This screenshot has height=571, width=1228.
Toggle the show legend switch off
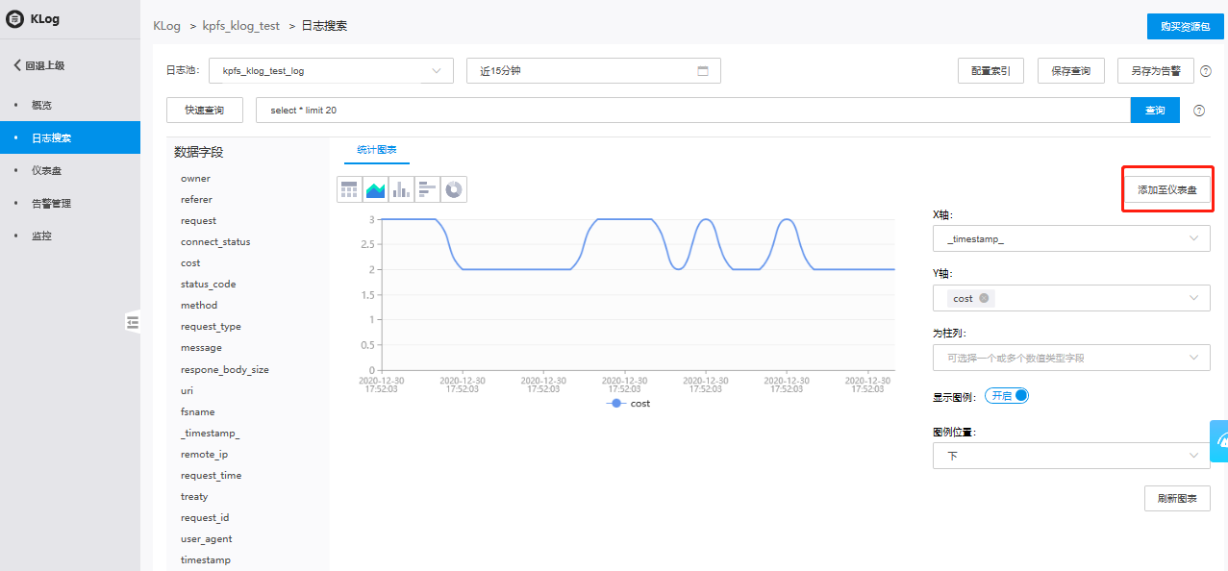coord(1007,396)
